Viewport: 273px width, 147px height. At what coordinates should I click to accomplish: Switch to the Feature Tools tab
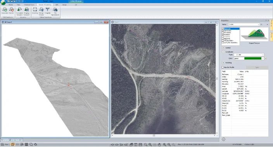pos(29,5)
